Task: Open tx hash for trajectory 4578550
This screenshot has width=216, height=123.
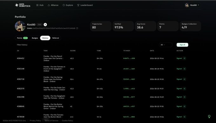Action: point(129,117)
